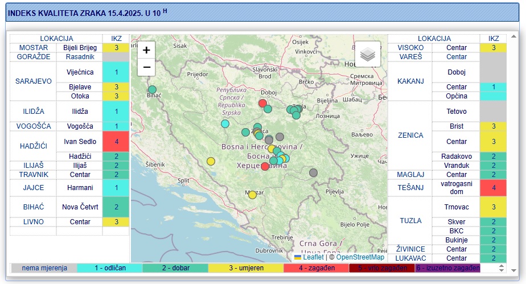Select the '3 - umjeren' legend swatch
This screenshot has width=526, height=284.
pos(246,268)
